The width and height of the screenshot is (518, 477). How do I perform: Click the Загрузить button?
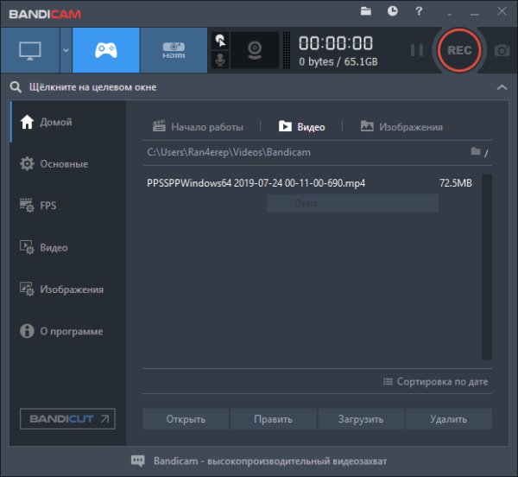click(x=361, y=419)
